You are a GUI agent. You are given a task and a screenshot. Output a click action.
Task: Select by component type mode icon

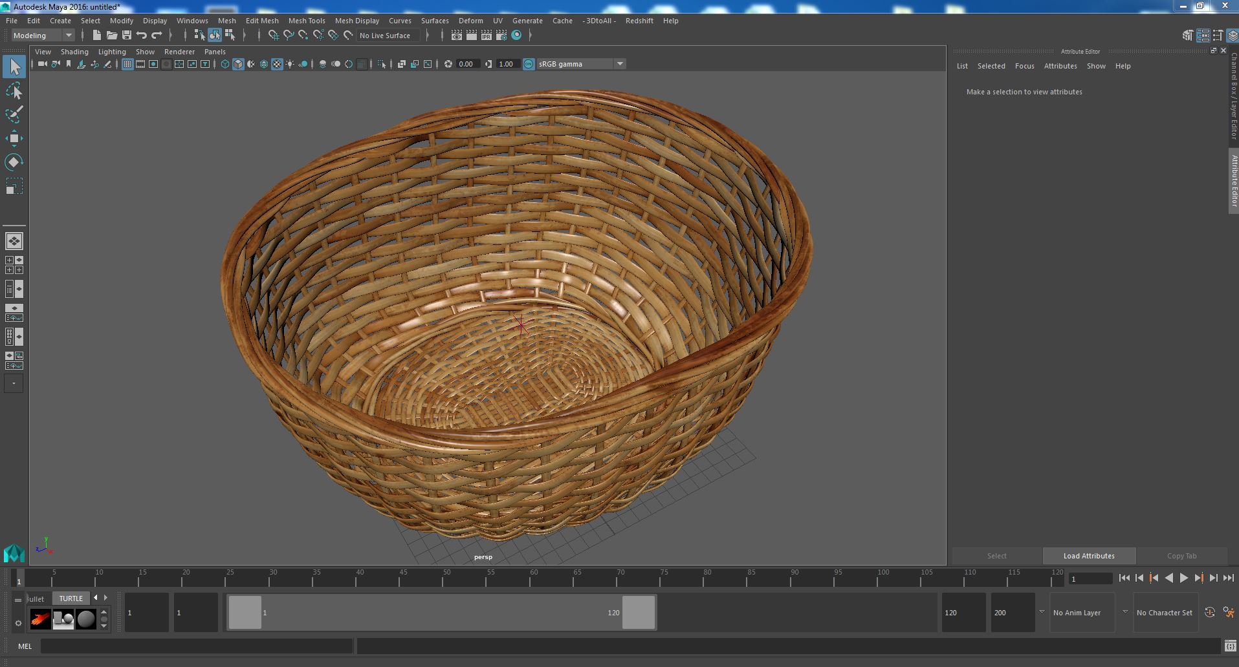click(x=230, y=36)
